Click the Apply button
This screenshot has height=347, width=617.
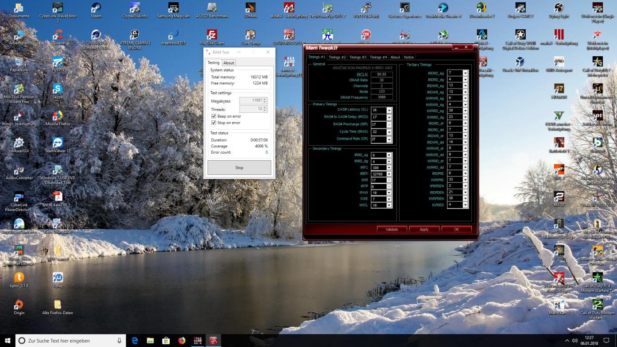pos(424,229)
